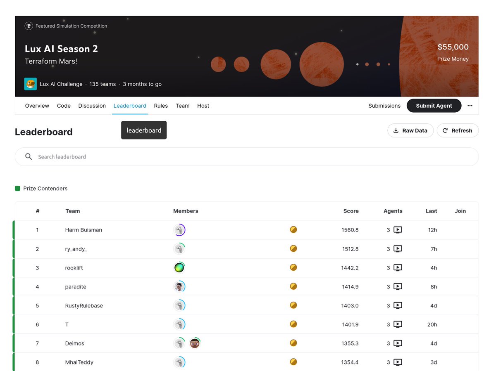Viewport: 496px width, 371px height.
Task: Click the Team column header
Action: pyautogui.click(x=73, y=211)
